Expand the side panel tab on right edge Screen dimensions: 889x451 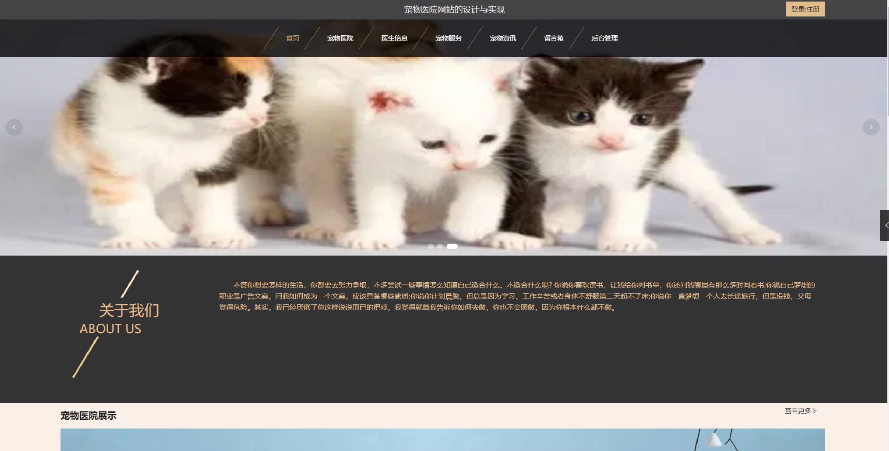[x=884, y=225]
